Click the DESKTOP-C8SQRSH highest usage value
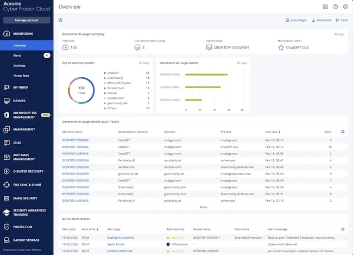 (231, 47)
